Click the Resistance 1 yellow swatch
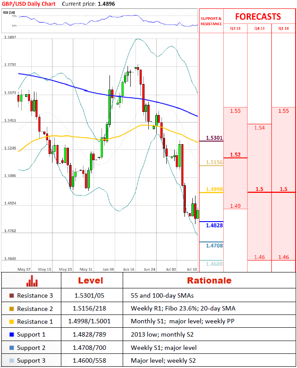The image size is (297, 368). coord(11,322)
